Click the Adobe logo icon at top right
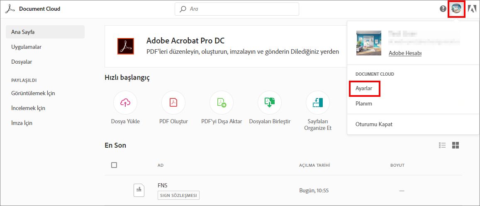Image resolution: width=480 pixels, height=206 pixels. coord(472,9)
